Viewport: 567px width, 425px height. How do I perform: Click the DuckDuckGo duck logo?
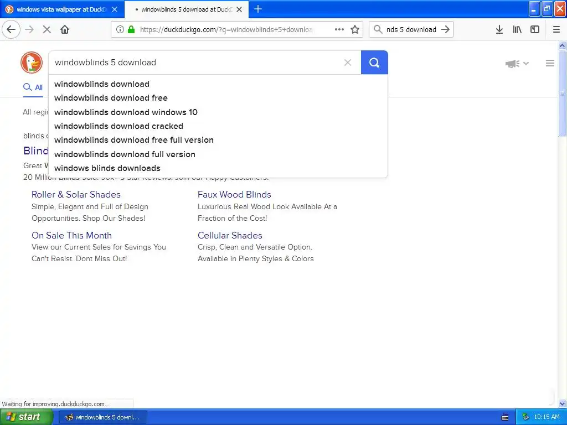32,63
